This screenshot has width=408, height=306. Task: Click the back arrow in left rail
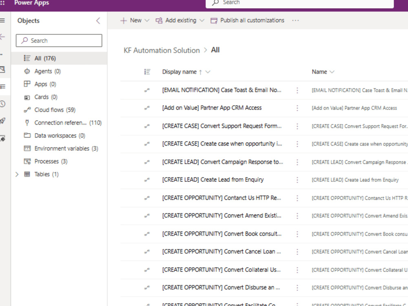2,37
